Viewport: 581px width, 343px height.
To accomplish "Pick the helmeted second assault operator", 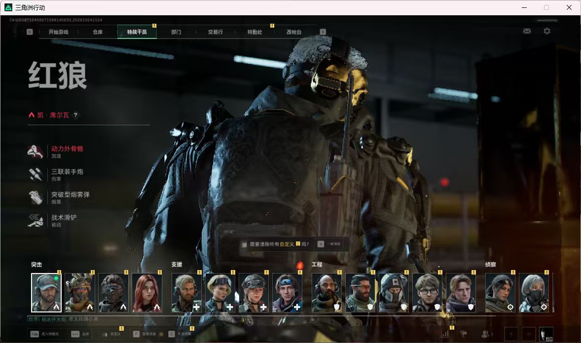I will [x=80, y=293].
